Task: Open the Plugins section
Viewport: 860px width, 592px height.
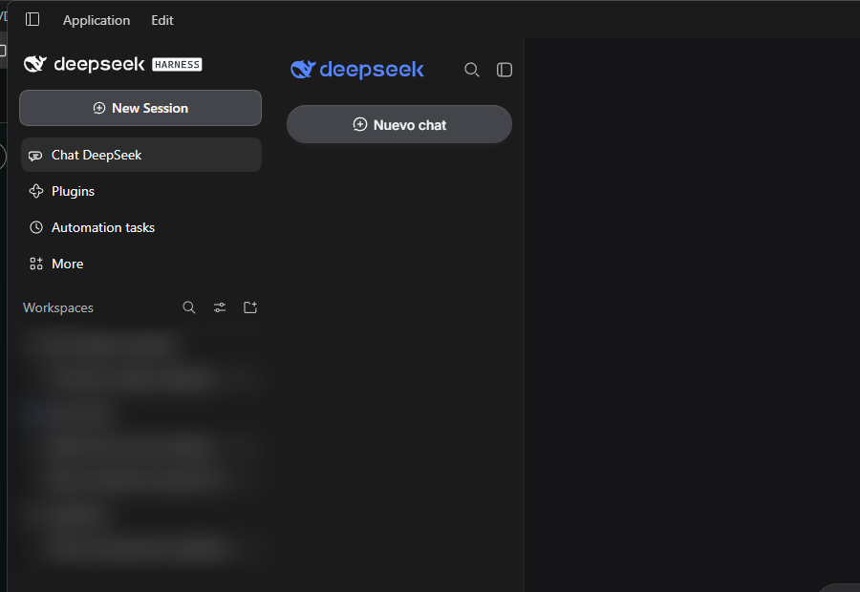Action: (141, 191)
